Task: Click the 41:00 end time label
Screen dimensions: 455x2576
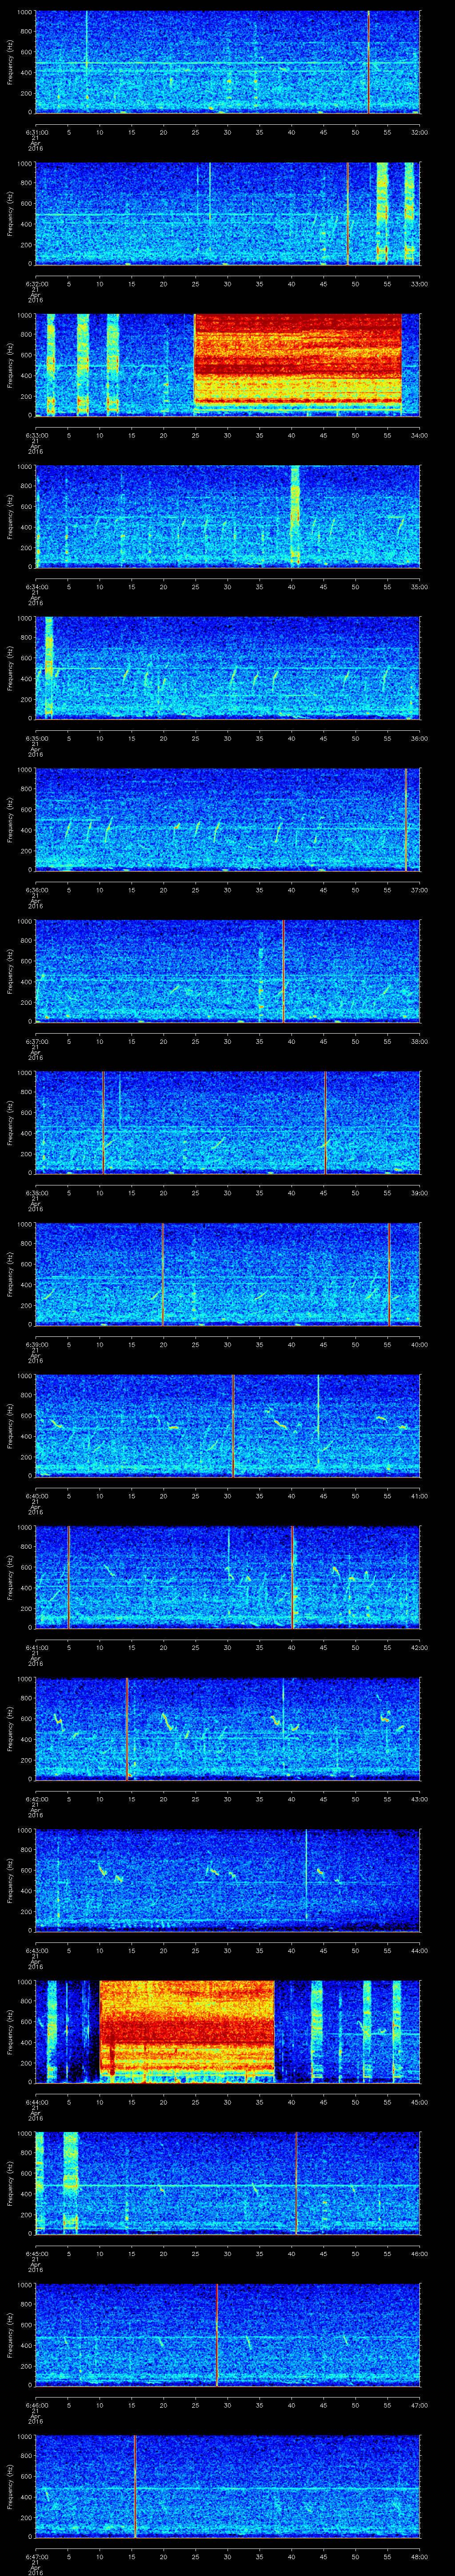Action: [x=419, y=1496]
